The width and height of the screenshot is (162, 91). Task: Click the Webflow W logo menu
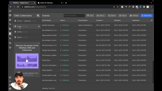[10, 11]
